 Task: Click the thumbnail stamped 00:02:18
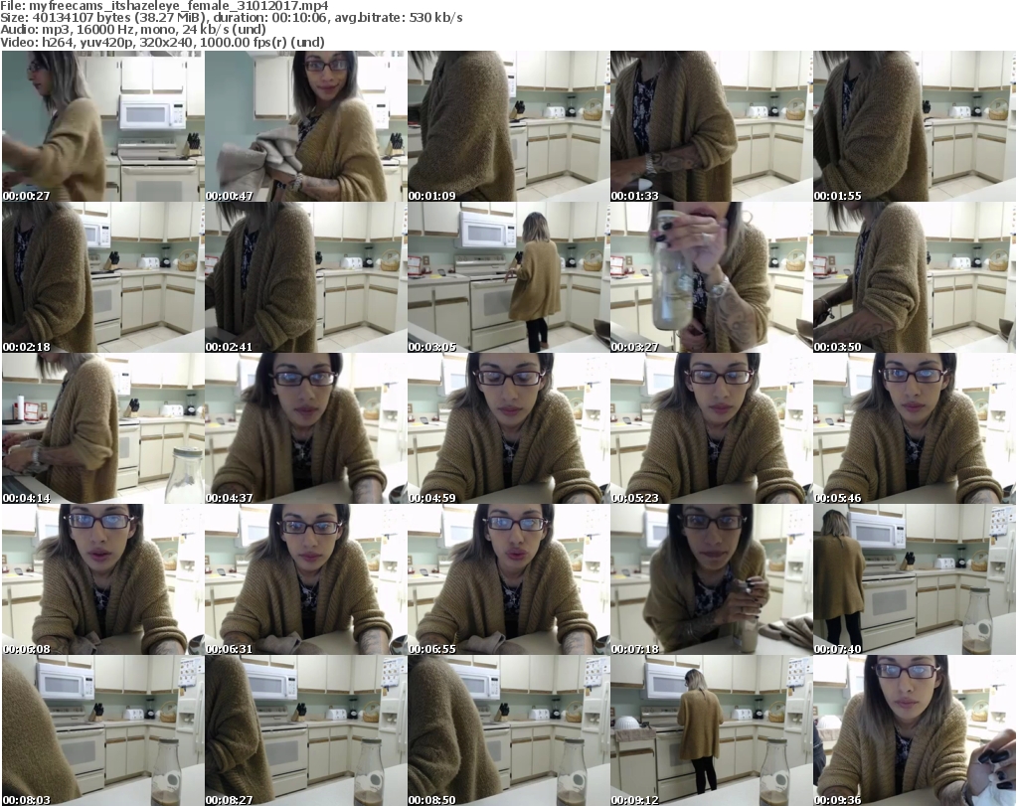tap(103, 277)
